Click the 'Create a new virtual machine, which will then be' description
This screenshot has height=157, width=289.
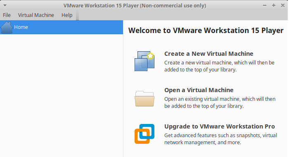[219, 63]
